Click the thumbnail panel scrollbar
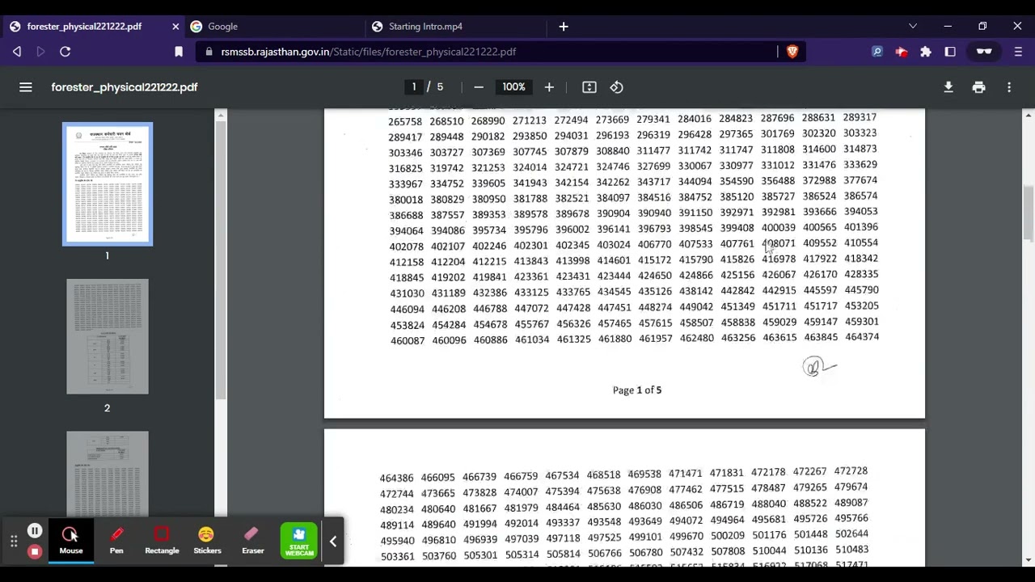 click(x=221, y=261)
